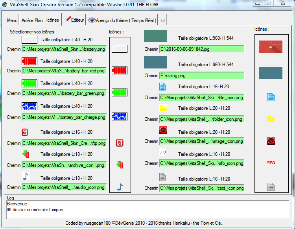Click red speaker preview in right Icônes panel
The image size is (295, 229).
[271, 141]
